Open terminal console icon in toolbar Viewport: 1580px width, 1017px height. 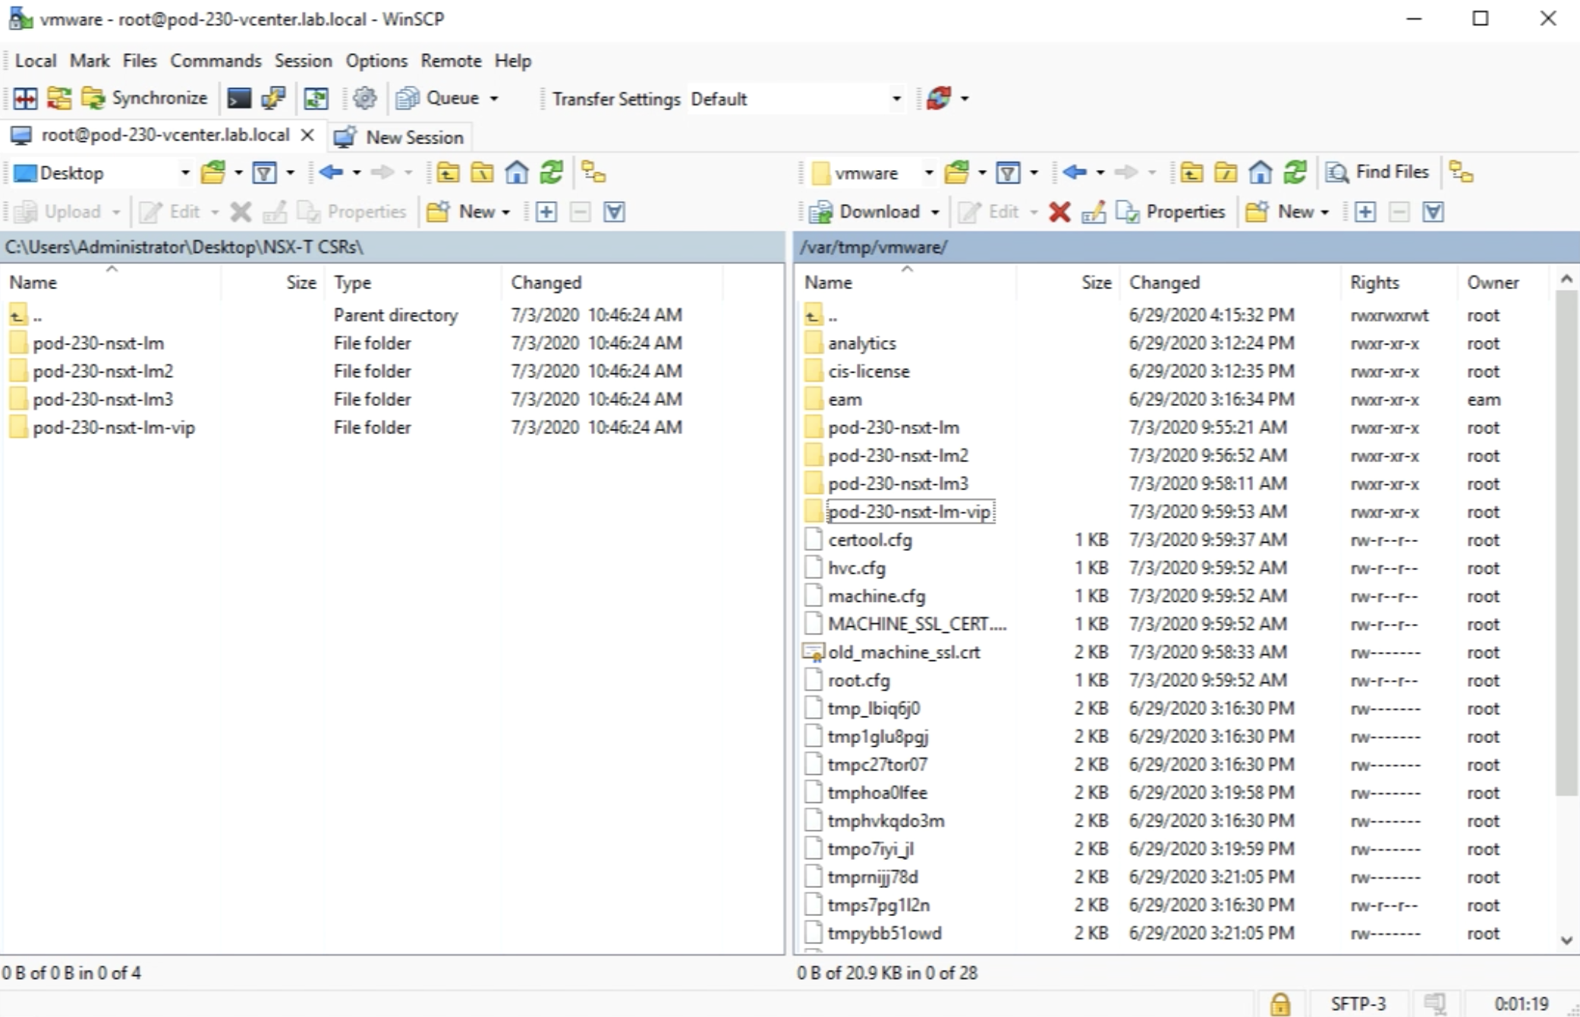point(239,98)
